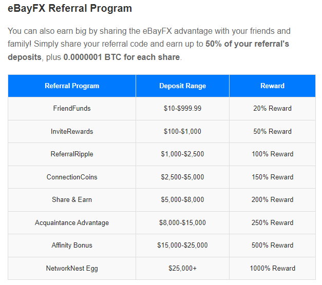Click the eBayFX Referral Program heading
322x285 pixels.
coord(70,9)
